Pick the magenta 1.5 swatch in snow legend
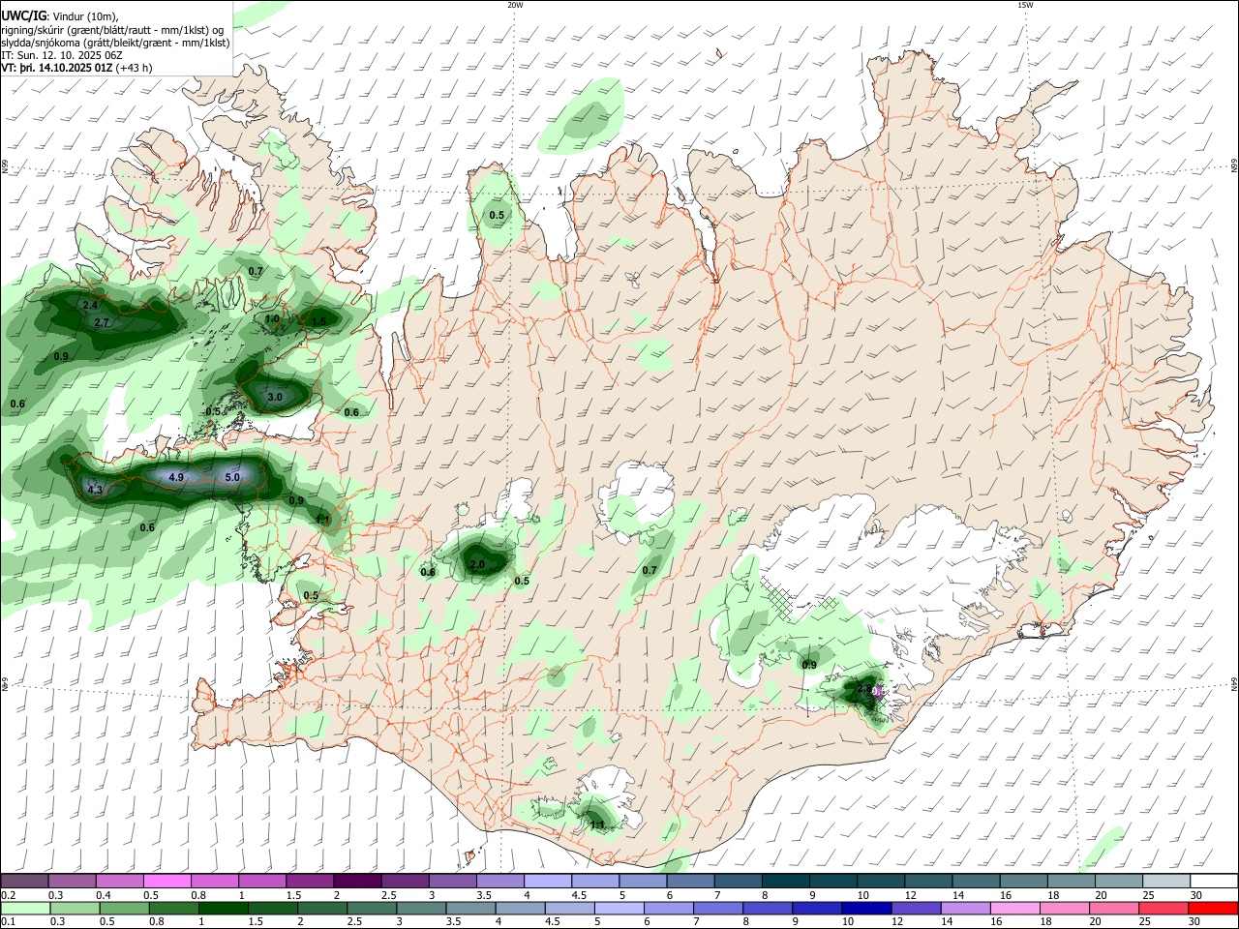 (309, 881)
